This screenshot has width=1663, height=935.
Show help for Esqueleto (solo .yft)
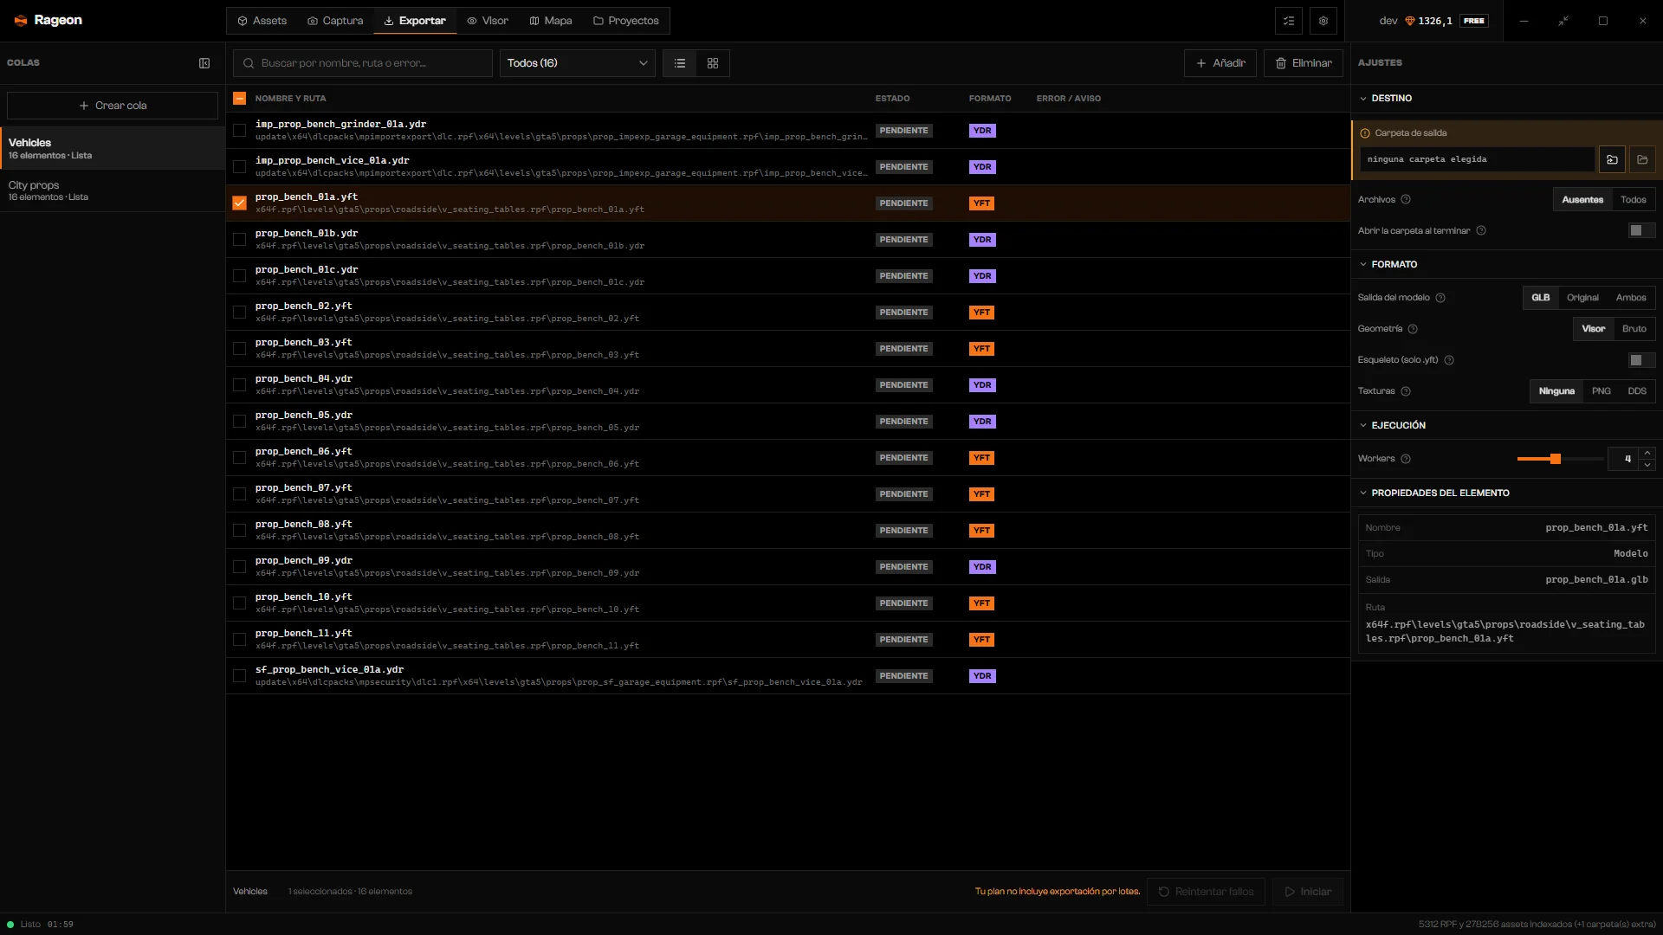click(1449, 360)
